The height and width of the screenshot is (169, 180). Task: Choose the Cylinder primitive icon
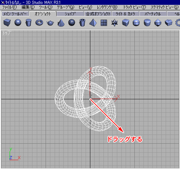[28, 23]
